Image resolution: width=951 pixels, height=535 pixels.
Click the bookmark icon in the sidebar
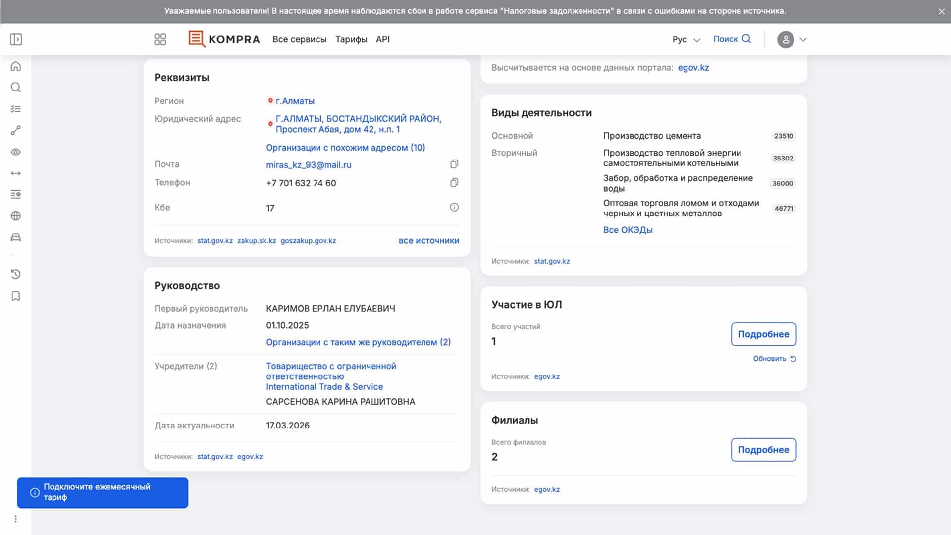[16, 296]
